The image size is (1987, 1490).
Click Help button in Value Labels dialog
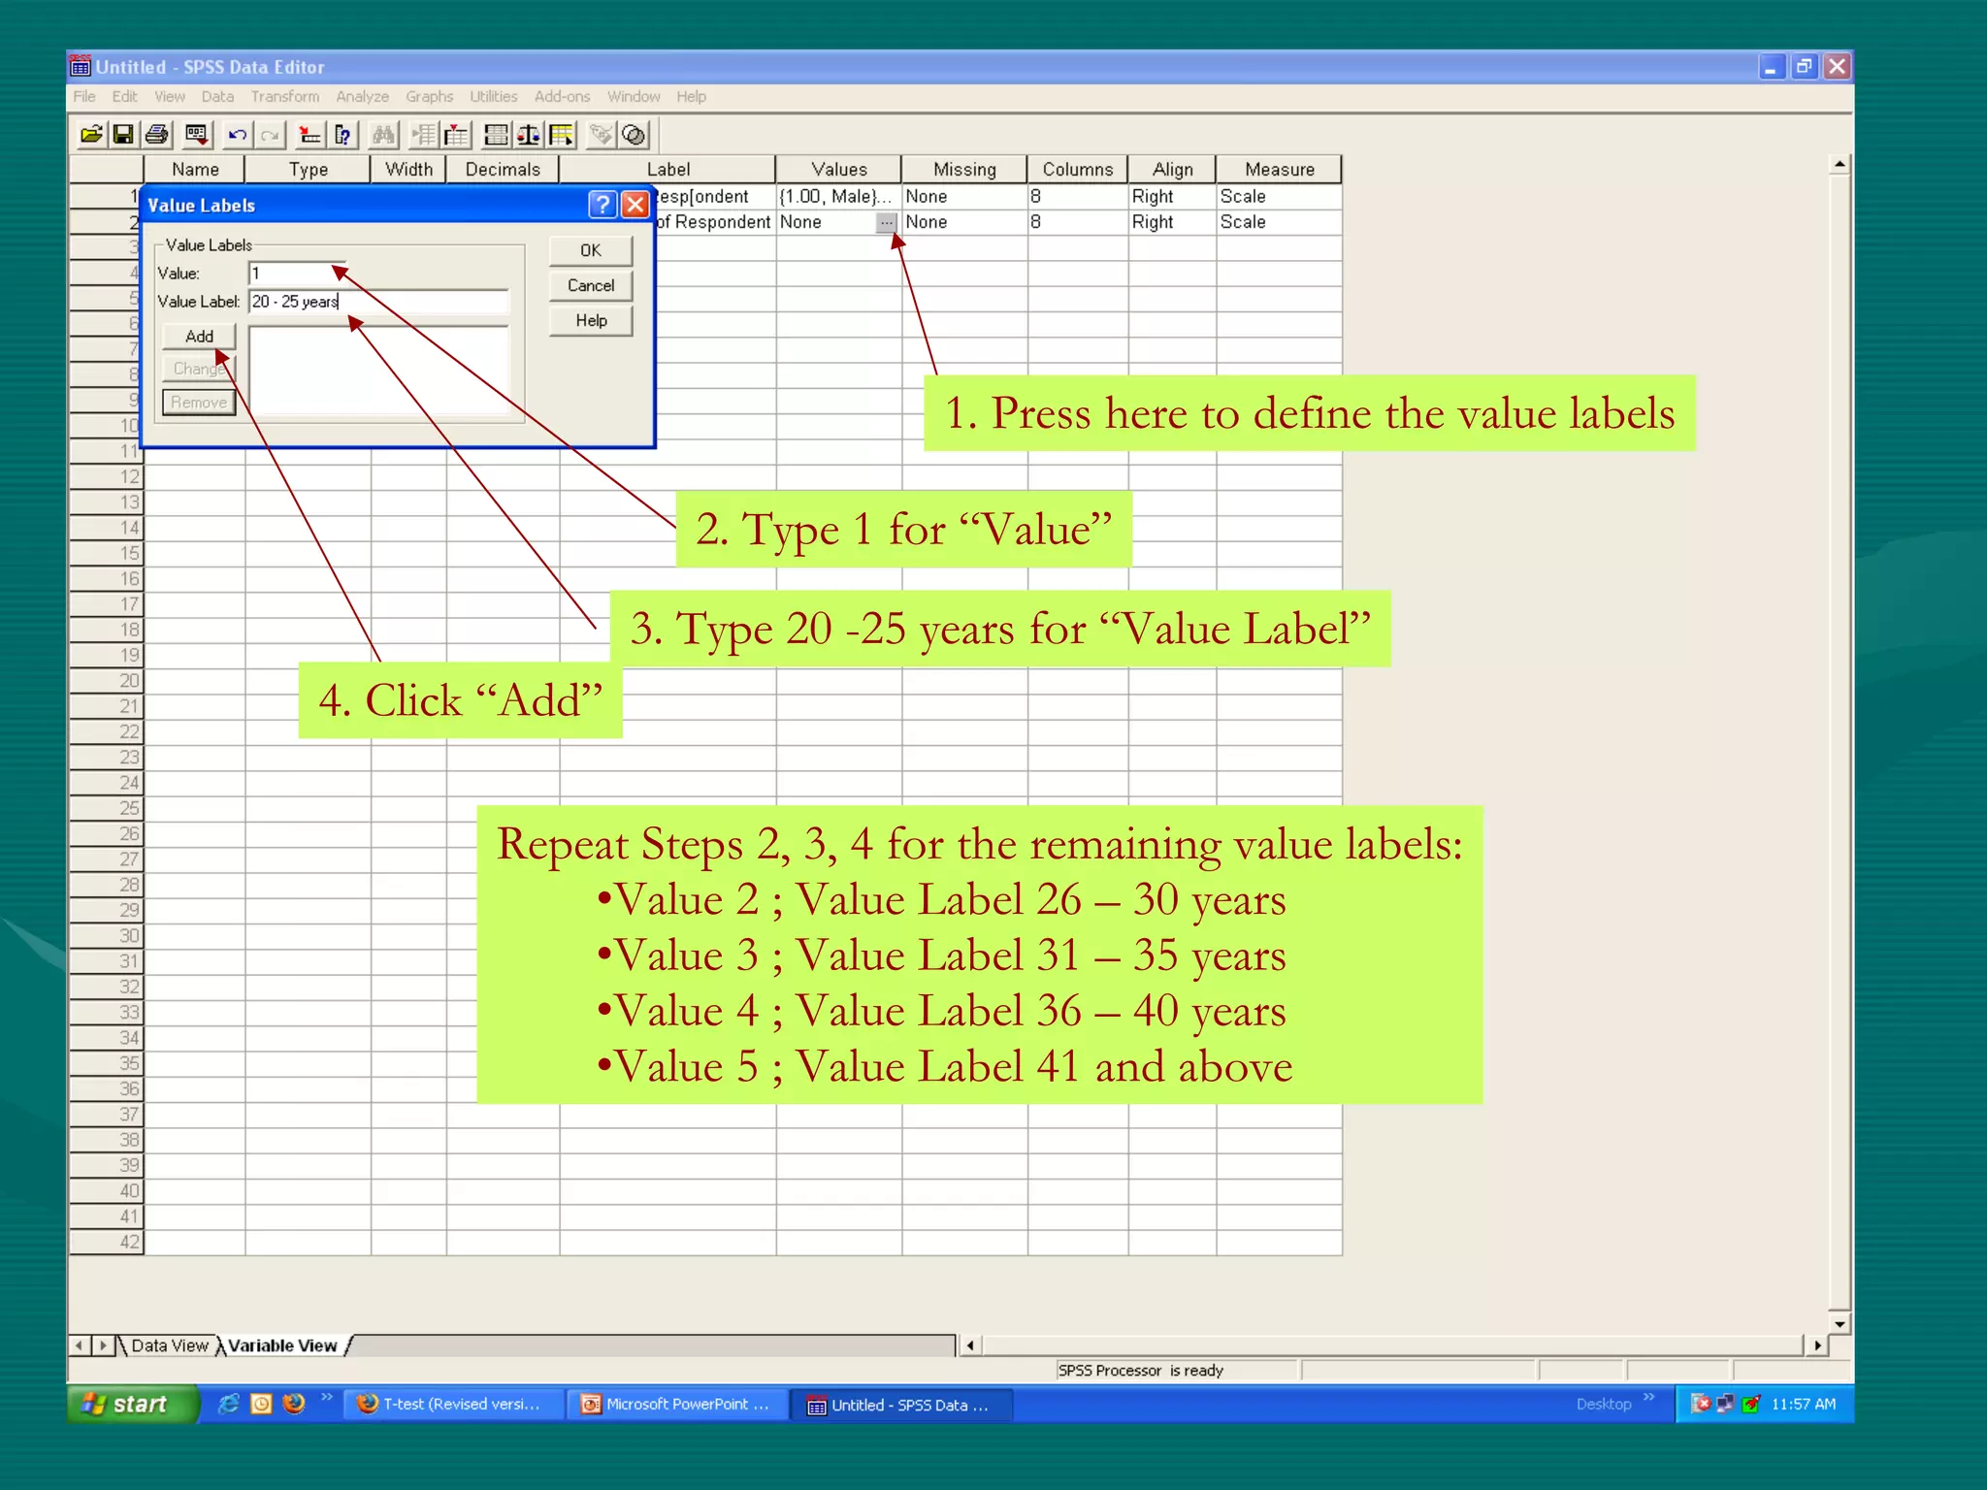point(591,320)
